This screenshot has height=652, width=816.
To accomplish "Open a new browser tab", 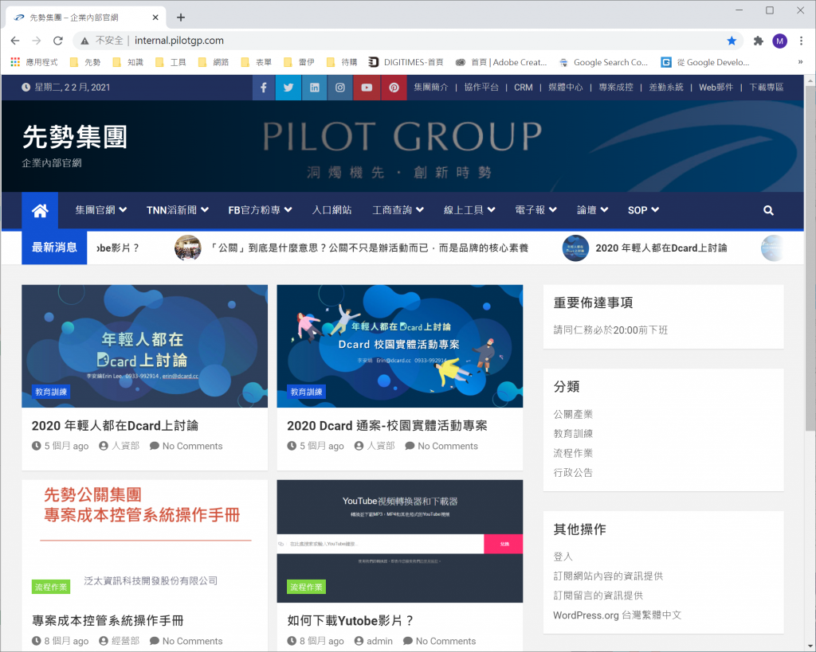I will point(181,18).
